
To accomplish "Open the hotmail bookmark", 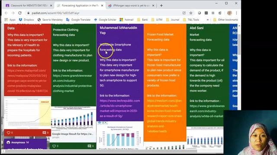I will coord(126,20).
